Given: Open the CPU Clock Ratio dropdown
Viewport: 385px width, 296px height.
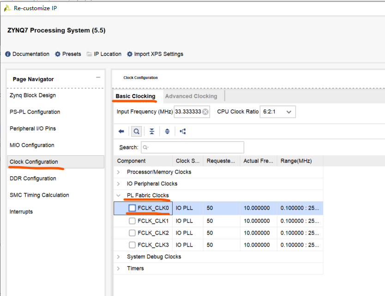Looking at the screenshot, I should [277, 112].
